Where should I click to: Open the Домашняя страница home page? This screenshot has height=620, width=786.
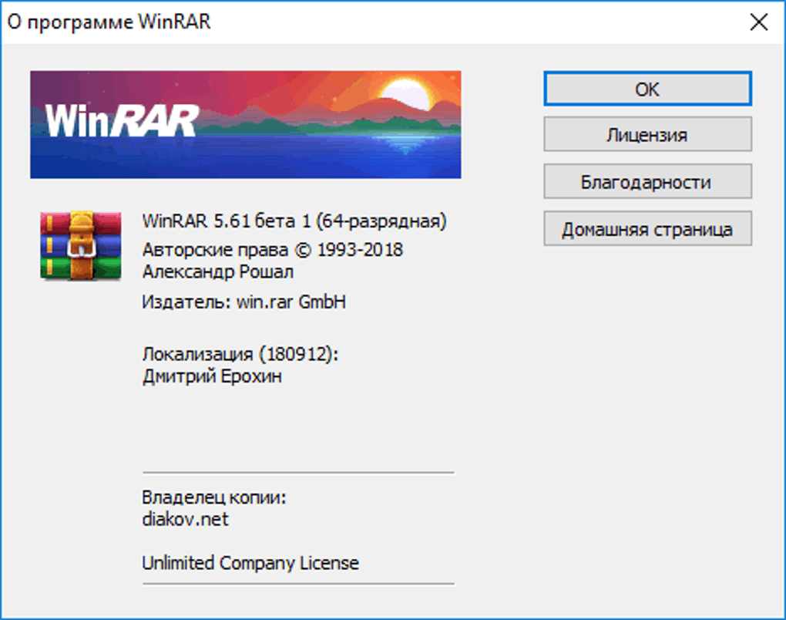(647, 229)
